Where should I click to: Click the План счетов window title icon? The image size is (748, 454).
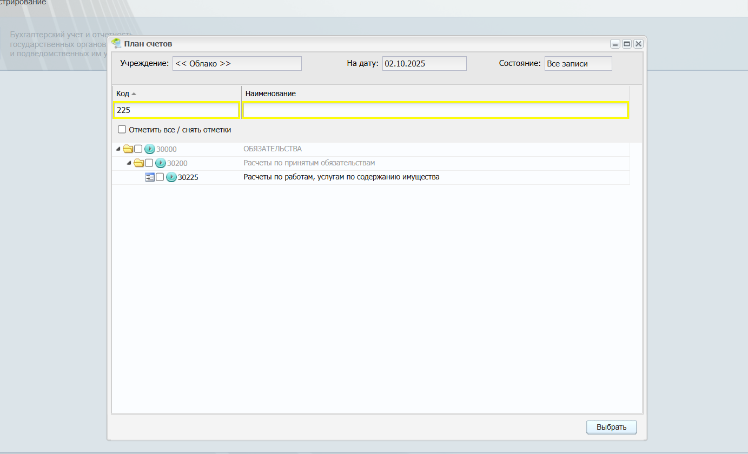116,44
